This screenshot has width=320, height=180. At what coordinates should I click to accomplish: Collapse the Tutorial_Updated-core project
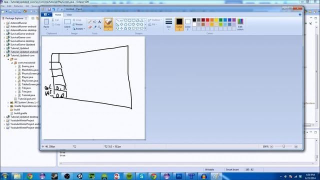click(4, 55)
